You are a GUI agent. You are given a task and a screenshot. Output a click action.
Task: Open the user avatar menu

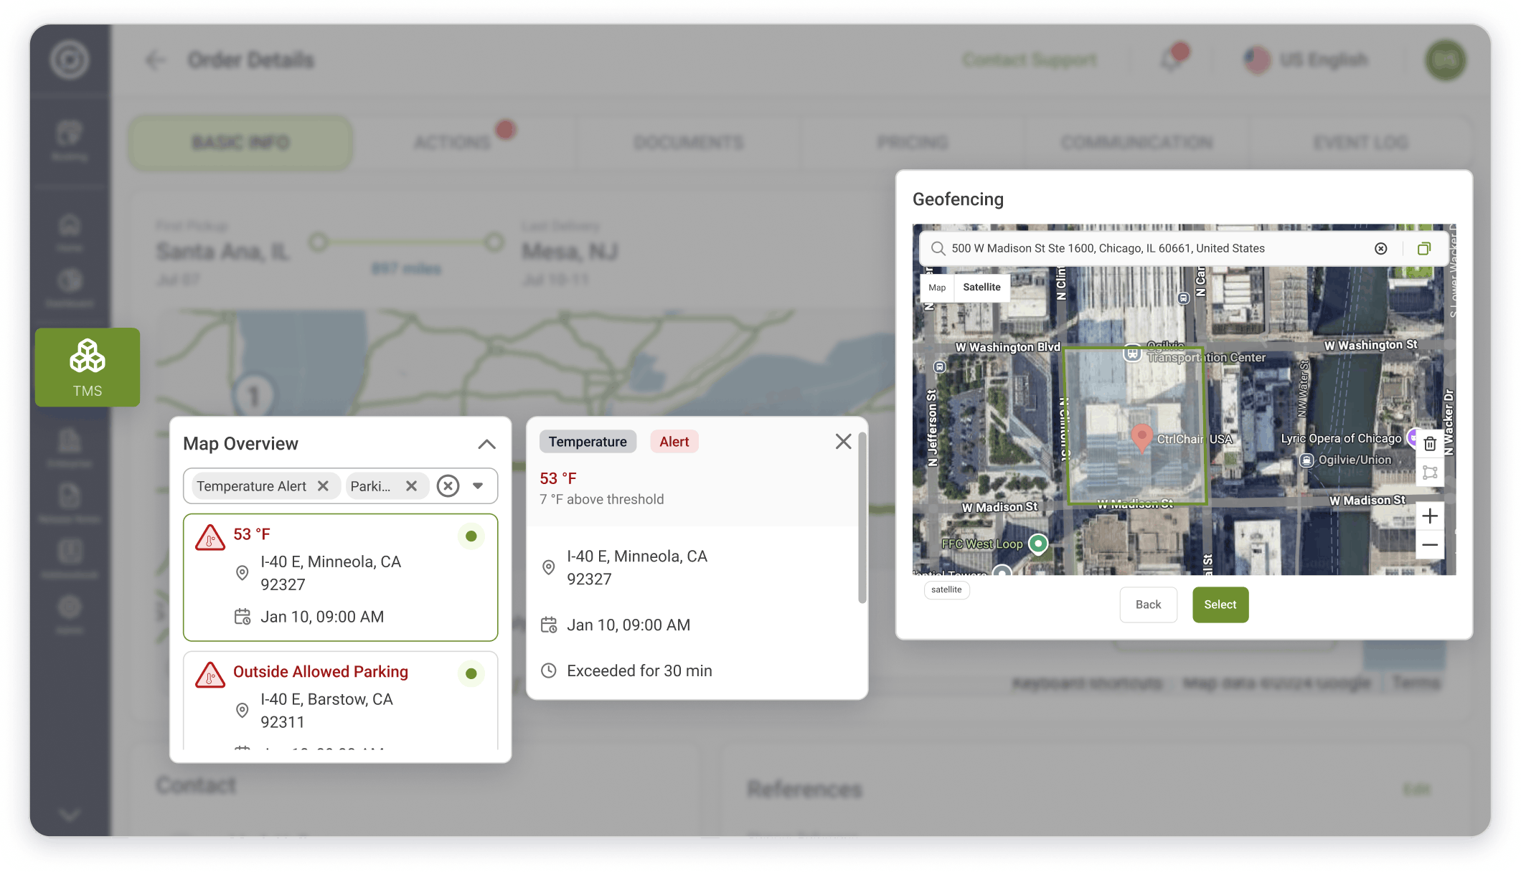coord(1445,60)
